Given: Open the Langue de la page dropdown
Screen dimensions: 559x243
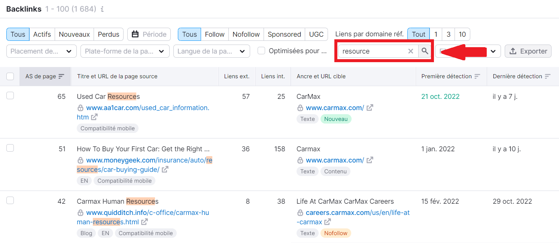Looking at the screenshot, I should [212, 51].
